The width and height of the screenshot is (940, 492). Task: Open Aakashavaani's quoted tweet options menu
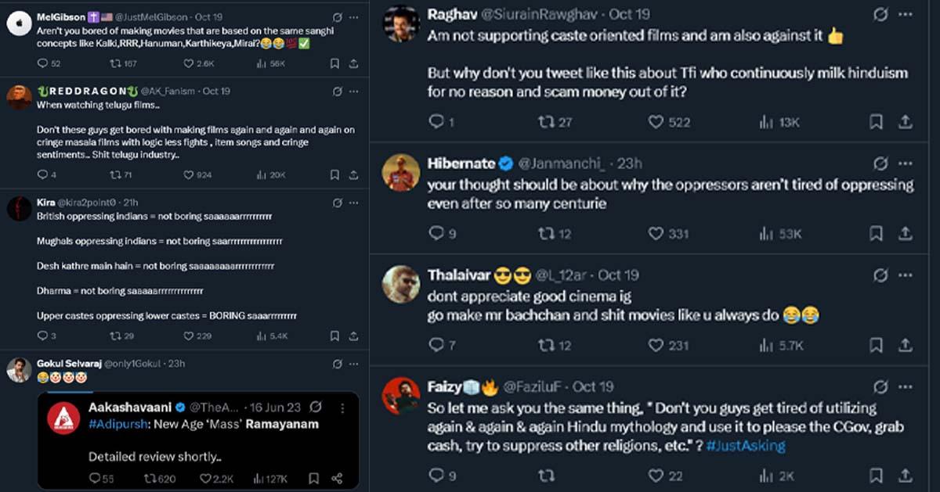coord(342,408)
